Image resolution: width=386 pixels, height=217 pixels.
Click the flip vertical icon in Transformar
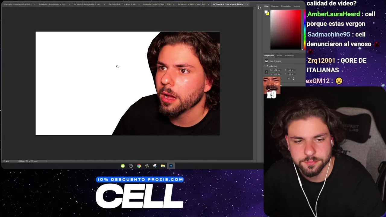[294, 79]
